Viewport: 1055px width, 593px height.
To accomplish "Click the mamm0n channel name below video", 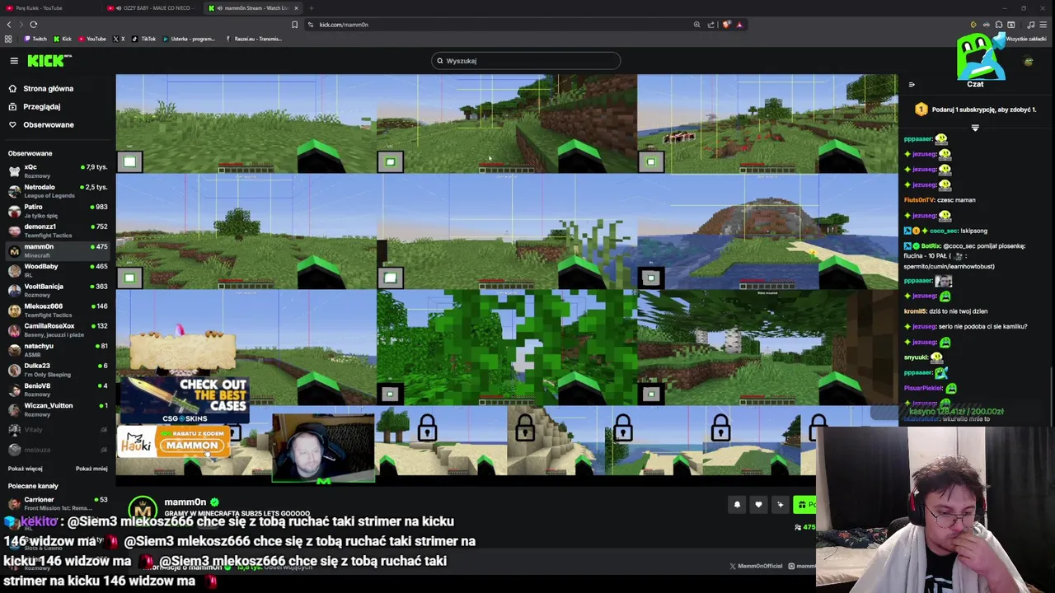I will coord(185,502).
